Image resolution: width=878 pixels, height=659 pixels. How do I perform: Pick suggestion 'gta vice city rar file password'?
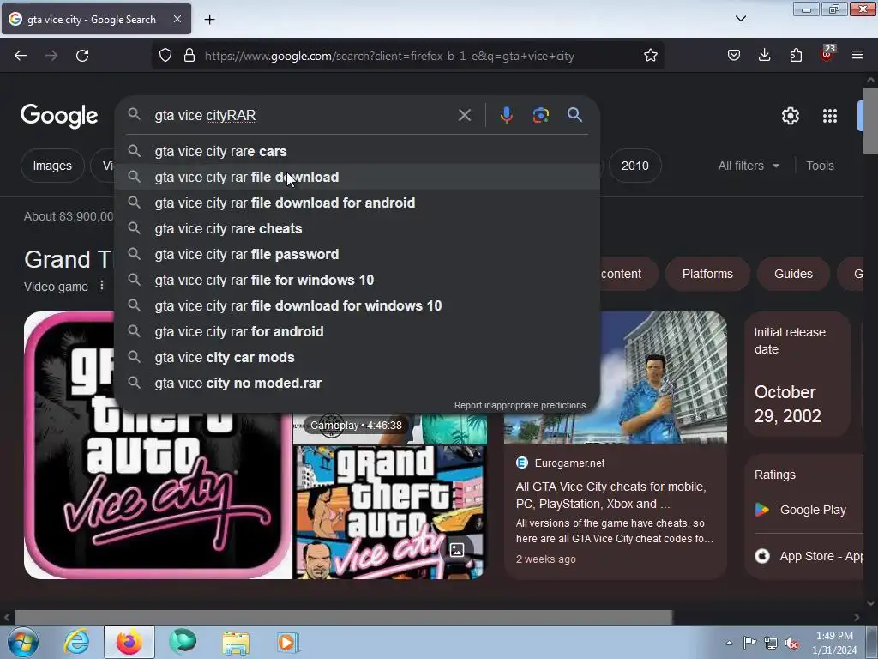point(358,254)
